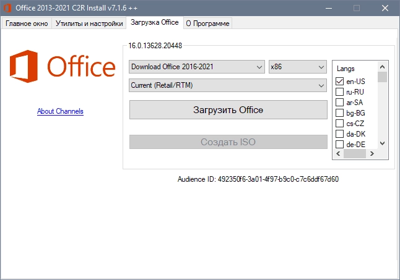Click the Создать ISO button

pyautogui.click(x=228, y=142)
